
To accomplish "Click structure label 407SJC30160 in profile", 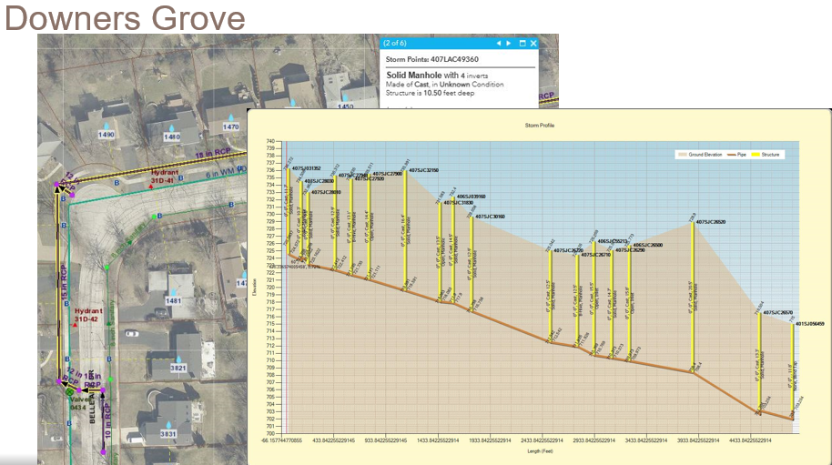I will pos(490,217).
